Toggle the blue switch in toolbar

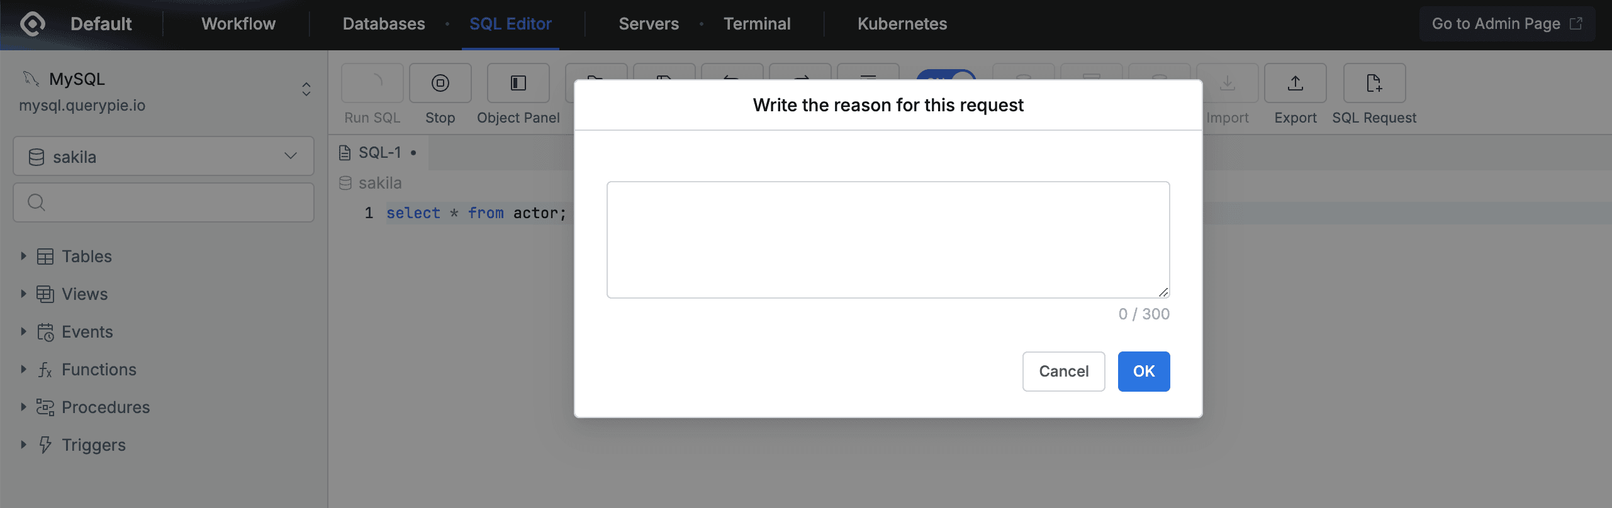coord(946,75)
